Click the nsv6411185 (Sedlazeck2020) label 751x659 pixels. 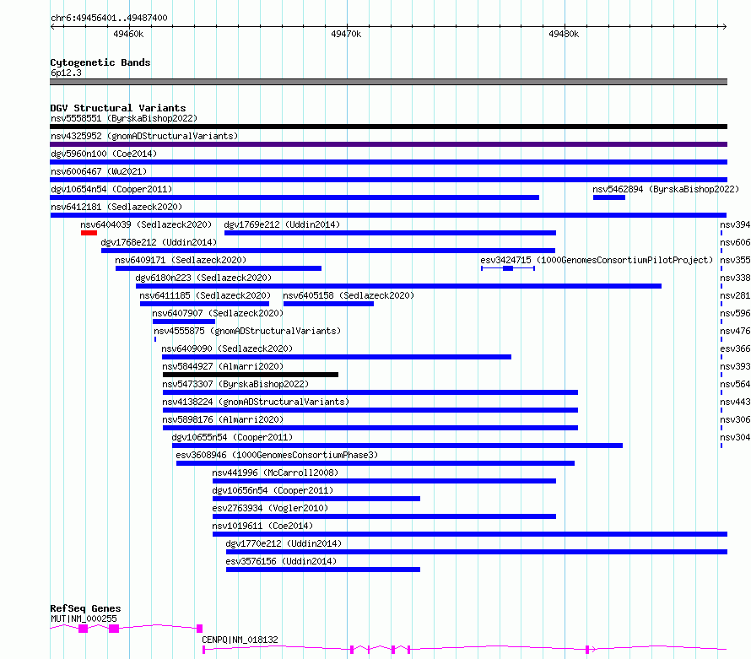pos(205,295)
